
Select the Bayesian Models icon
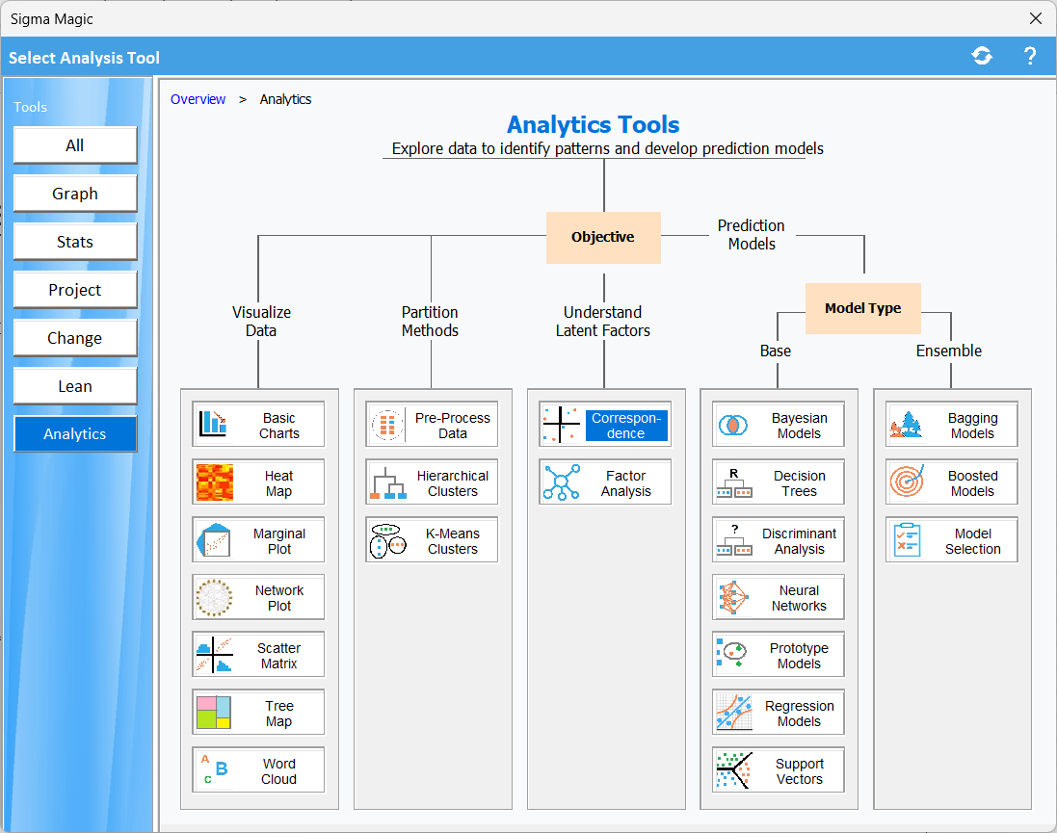pyautogui.click(x=733, y=425)
